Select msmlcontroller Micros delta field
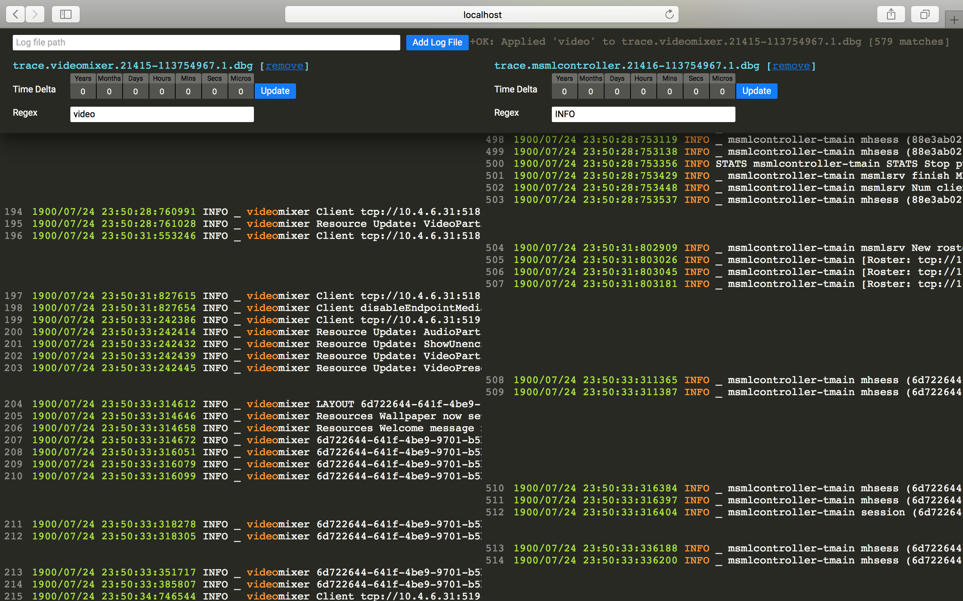This screenshot has width=963, height=601. click(722, 91)
